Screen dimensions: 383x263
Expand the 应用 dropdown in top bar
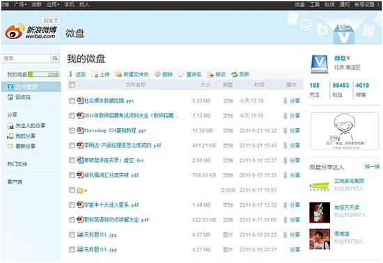53,5
